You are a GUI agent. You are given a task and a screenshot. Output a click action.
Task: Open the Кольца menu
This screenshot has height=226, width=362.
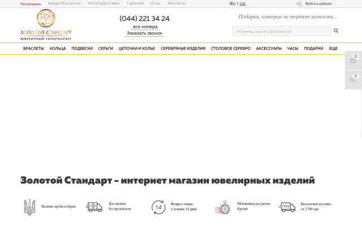tap(58, 49)
